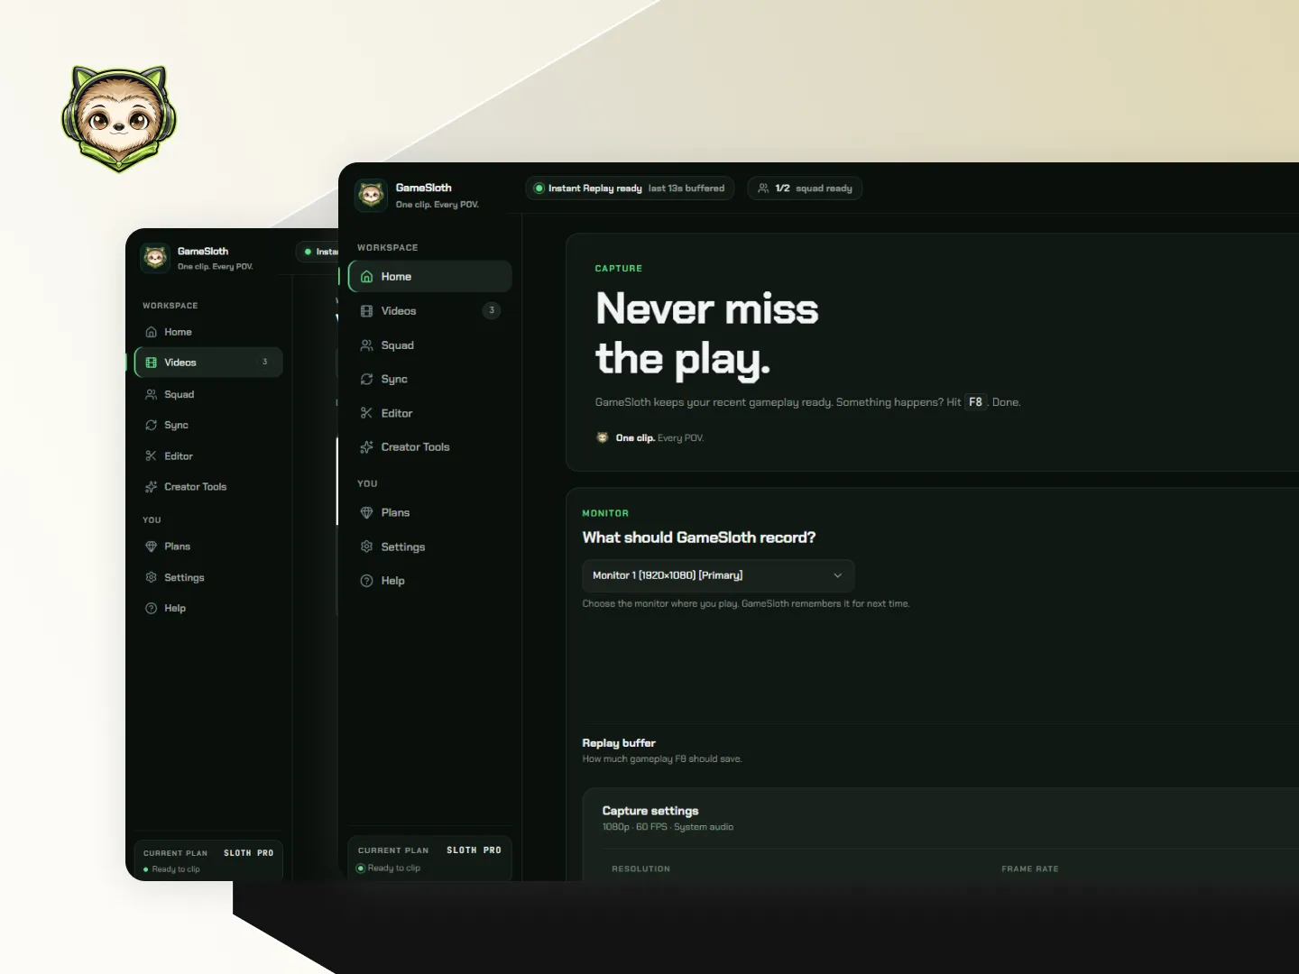The height and width of the screenshot is (974, 1299).
Task: Click the "1080p · 60 FPS · System audio" summary
Action: 668,827
